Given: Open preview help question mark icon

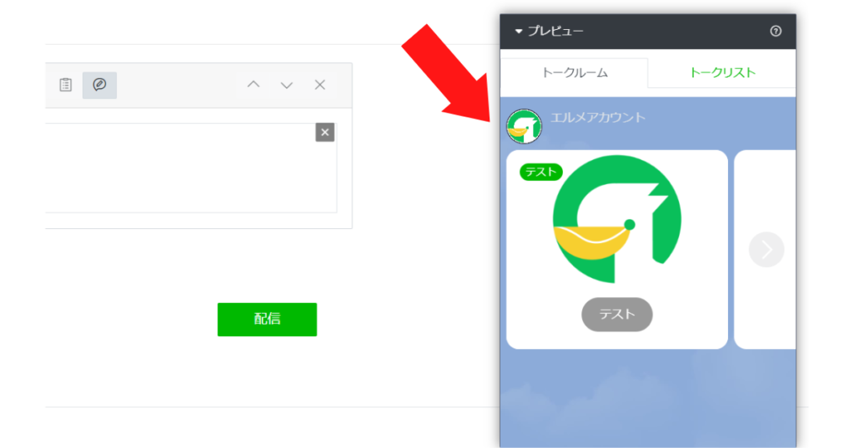Looking at the screenshot, I should [x=776, y=31].
